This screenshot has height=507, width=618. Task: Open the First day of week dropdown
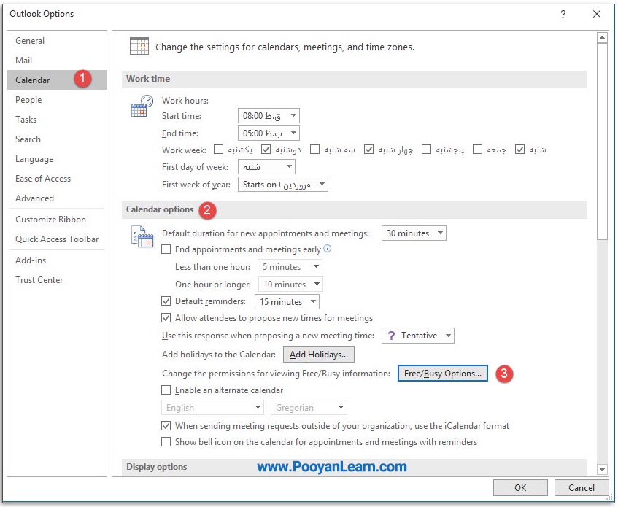266,166
